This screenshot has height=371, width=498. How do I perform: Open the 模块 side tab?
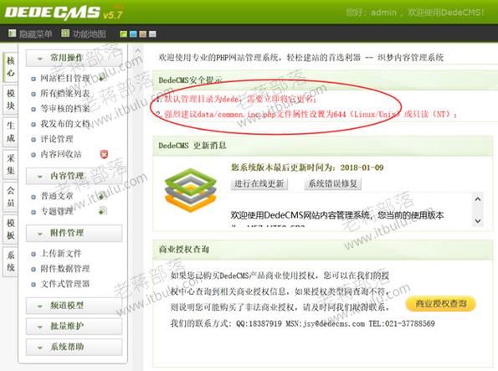[11, 100]
